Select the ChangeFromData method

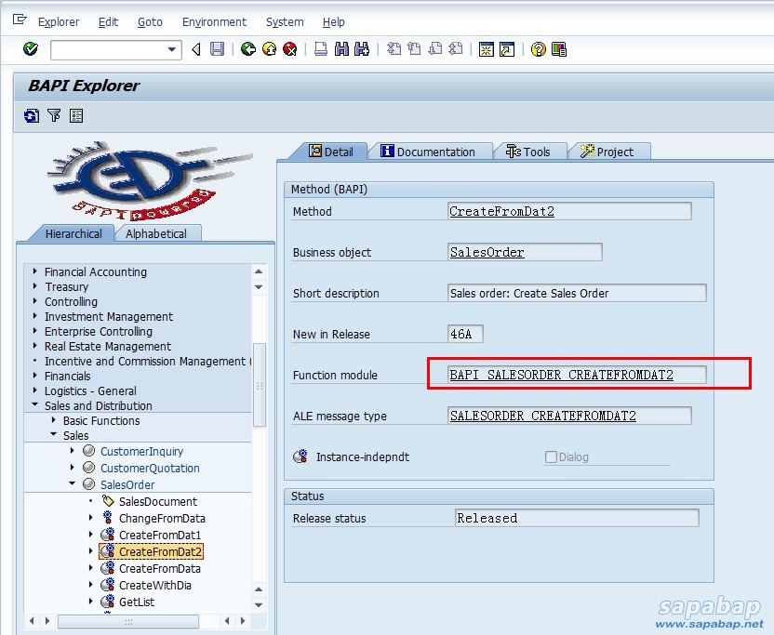(x=162, y=519)
